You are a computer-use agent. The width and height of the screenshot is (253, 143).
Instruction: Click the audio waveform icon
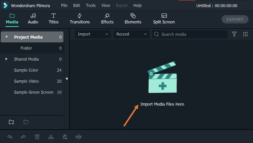point(79,137)
